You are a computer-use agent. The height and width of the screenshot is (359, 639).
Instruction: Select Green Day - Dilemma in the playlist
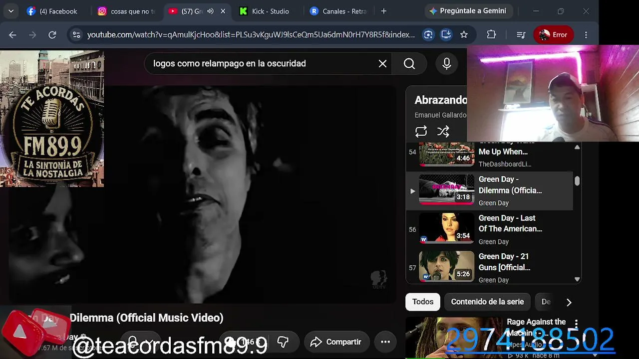490,190
